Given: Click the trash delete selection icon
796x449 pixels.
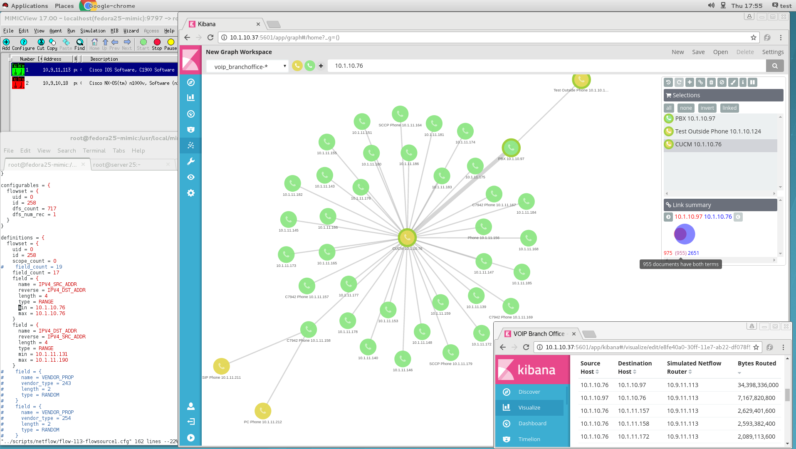Looking at the screenshot, I should point(712,82).
